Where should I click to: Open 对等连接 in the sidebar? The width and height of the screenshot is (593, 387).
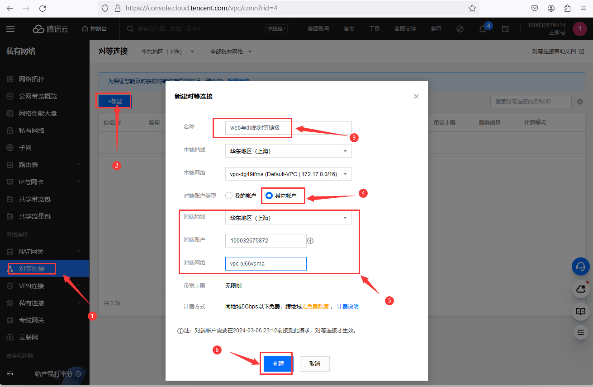(x=32, y=269)
